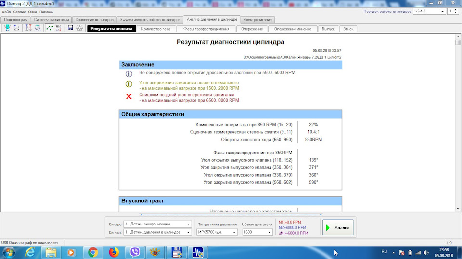This screenshot has width=462, height=259.
Task: Open the Фазы газораспределения sub-tab
Action: pyautogui.click(x=206, y=29)
